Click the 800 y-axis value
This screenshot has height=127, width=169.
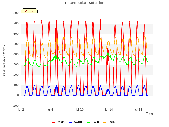16,13
